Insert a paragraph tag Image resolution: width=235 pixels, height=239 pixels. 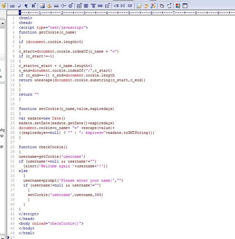pos(26,6)
